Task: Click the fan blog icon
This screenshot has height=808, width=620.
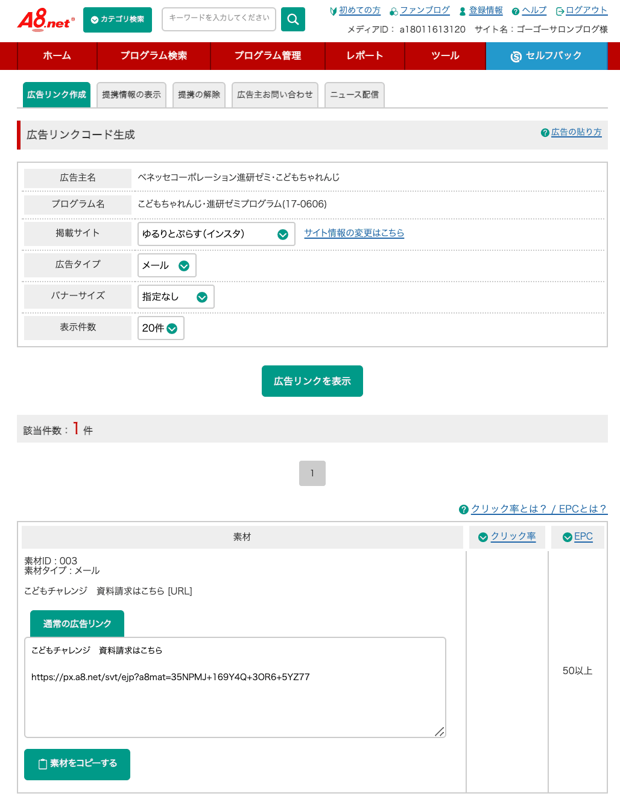Action: tap(394, 11)
